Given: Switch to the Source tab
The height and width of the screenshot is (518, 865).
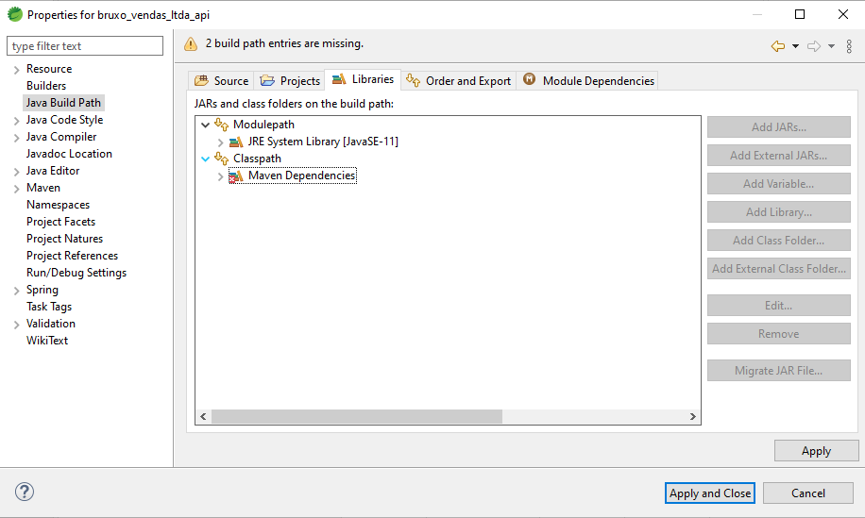Looking at the screenshot, I should [x=221, y=81].
